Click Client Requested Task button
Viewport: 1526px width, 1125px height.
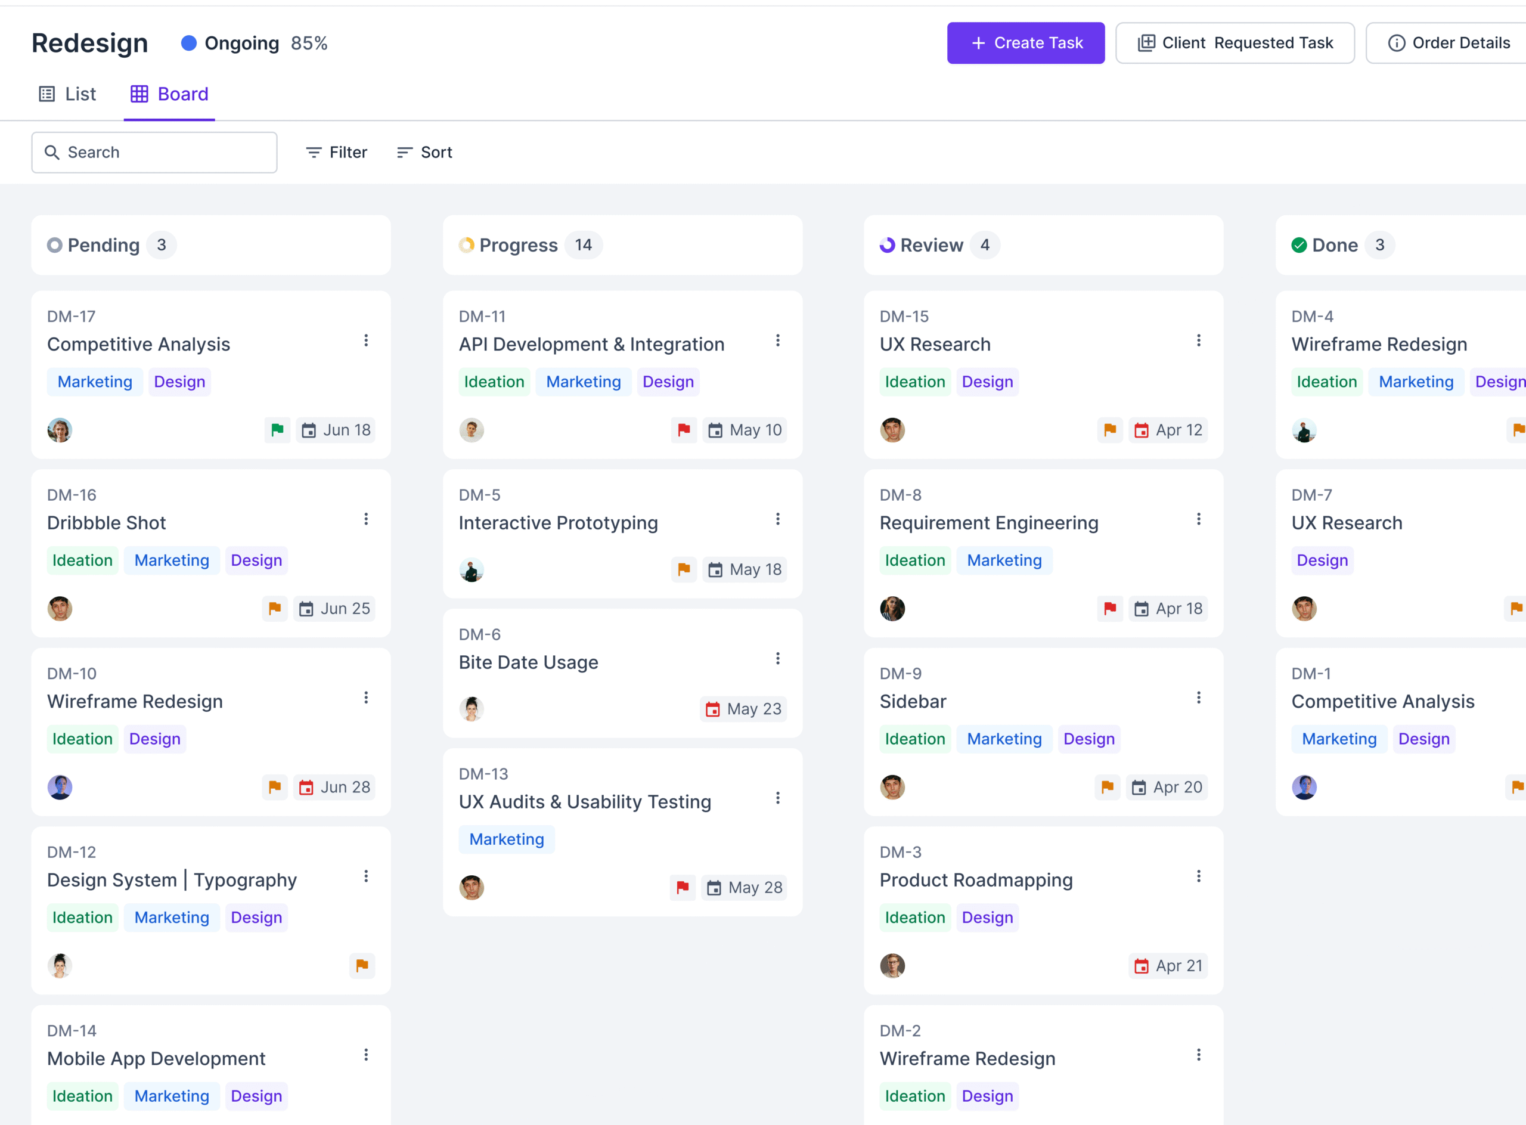point(1235,42)
